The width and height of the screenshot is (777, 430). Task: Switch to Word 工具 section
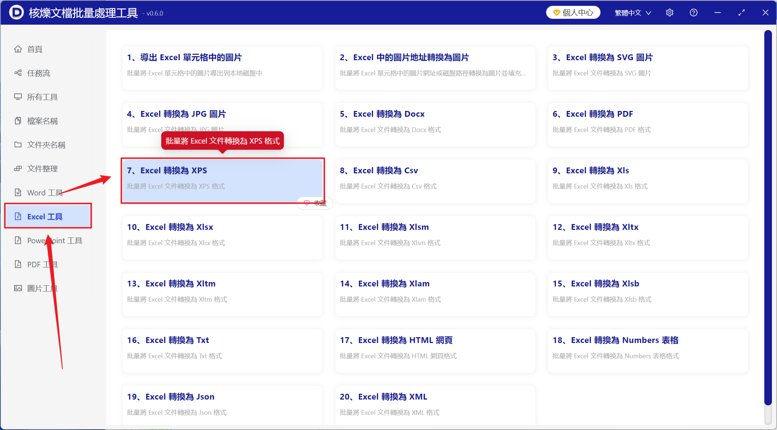(x=45, y=193)
